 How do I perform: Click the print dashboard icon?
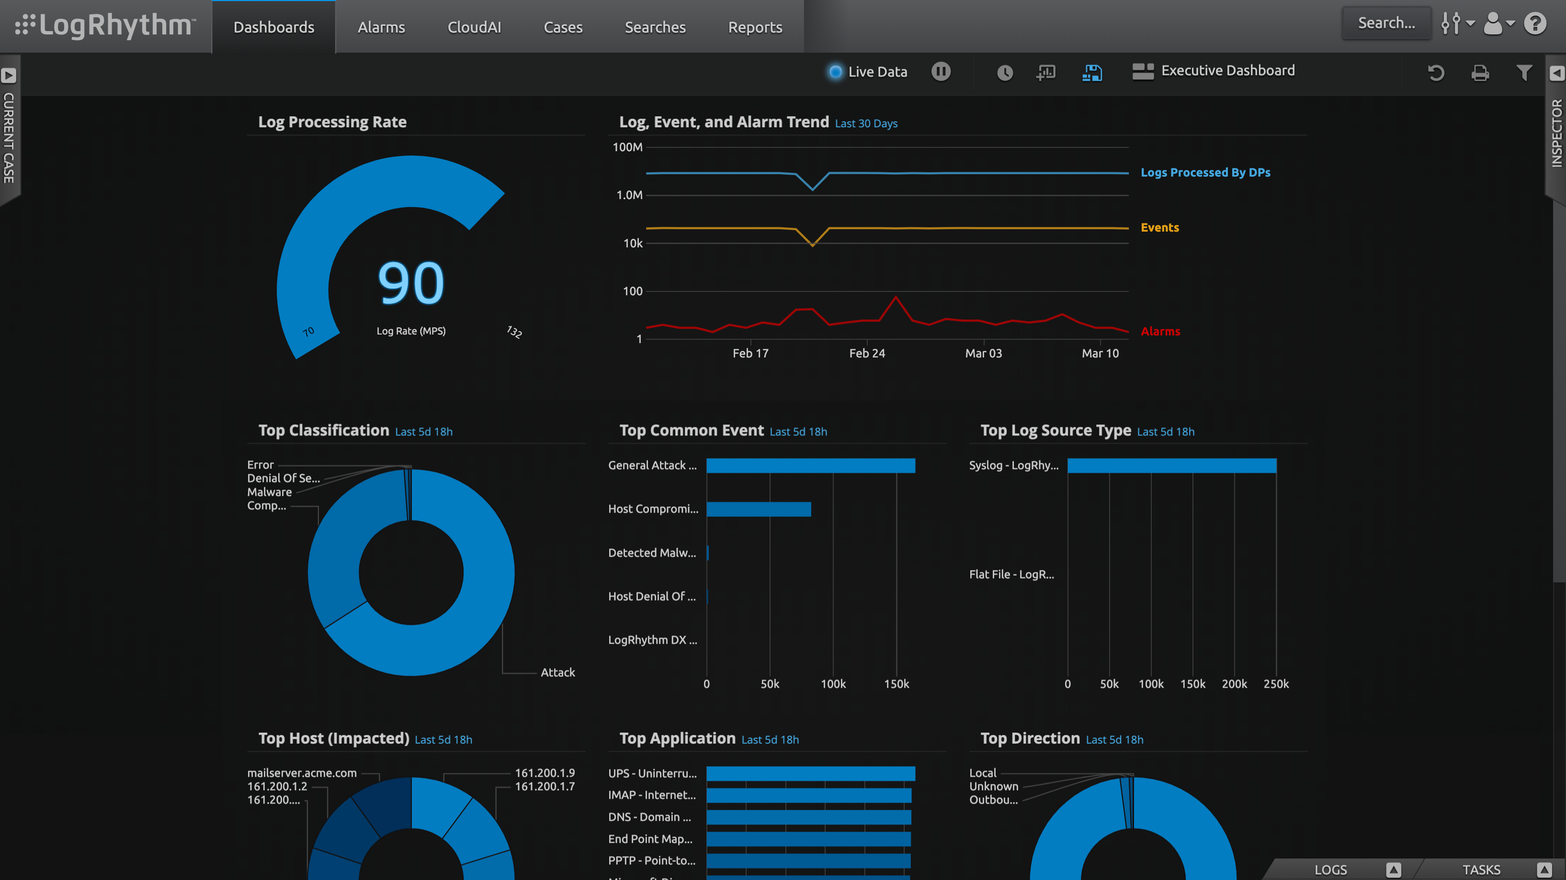[1480, 73]
